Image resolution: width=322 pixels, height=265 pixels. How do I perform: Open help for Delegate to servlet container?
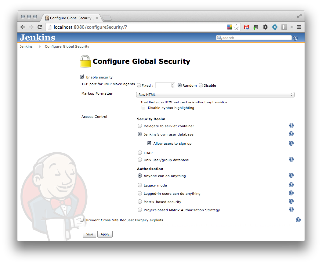pos(291,125)
